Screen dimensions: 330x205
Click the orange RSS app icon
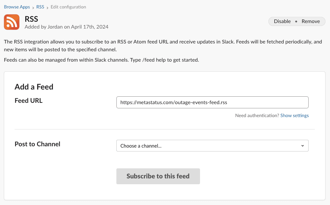(12, 22)
